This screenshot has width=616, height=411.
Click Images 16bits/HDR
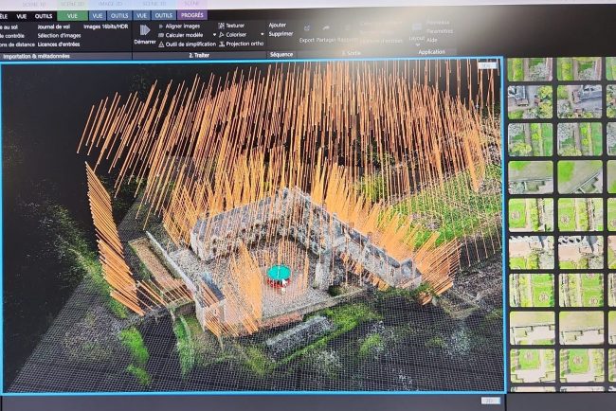coord(106,27)
